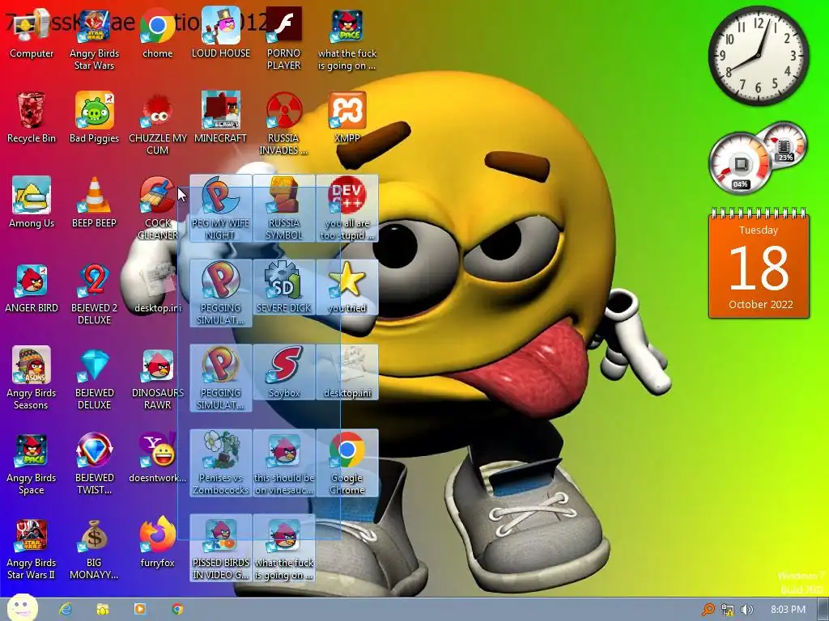Image resolution: width=829 pixels, height=621 pixels.
Task: Launch Internet Explorer from the taskbar
Action: [65, 610]
